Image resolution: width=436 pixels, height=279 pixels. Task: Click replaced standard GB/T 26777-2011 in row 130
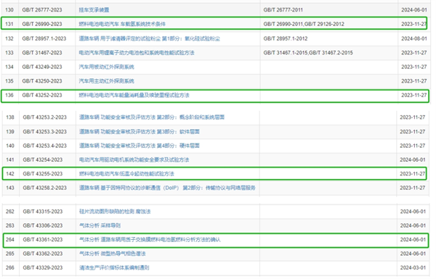pyautogui.click(x=283, y=10)
